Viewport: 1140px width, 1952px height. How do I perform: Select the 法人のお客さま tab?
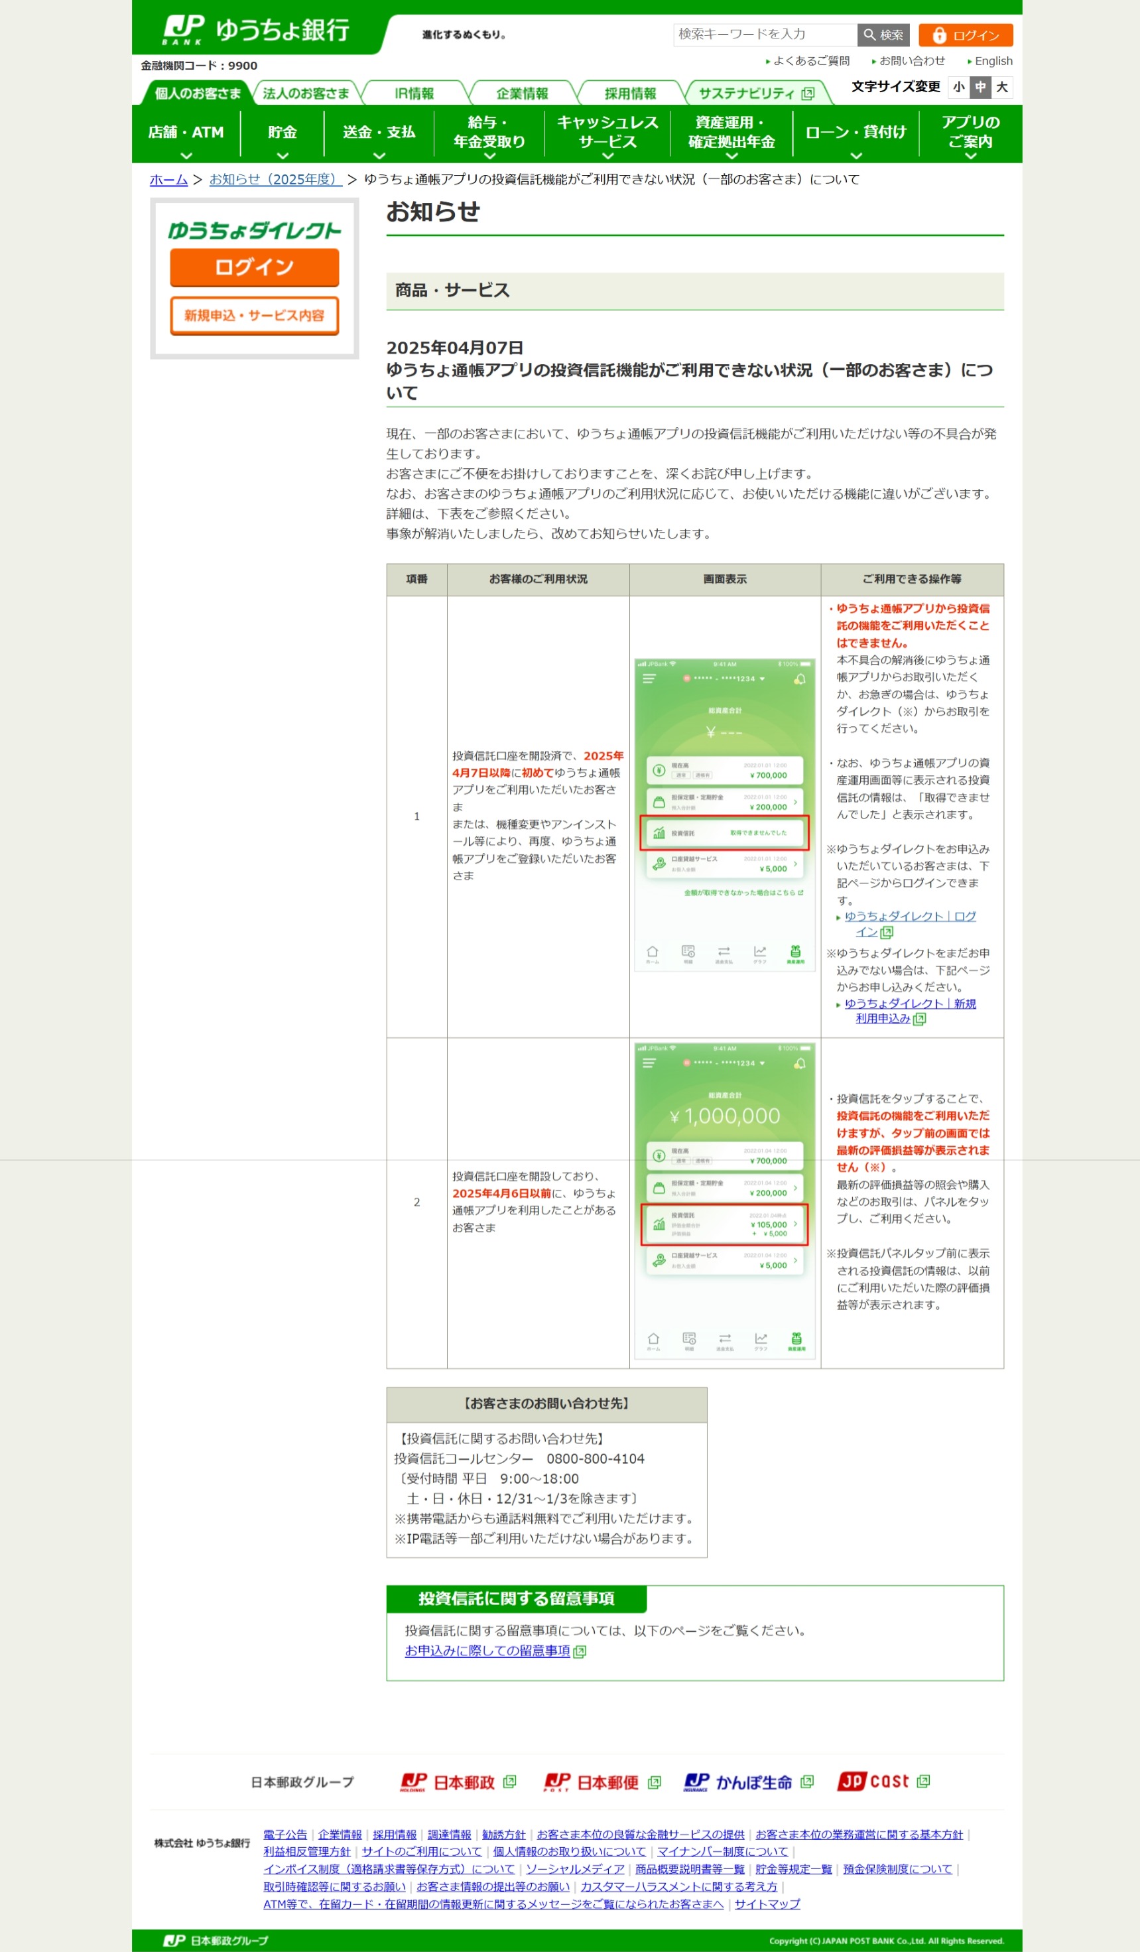click(x=306, y=93)
